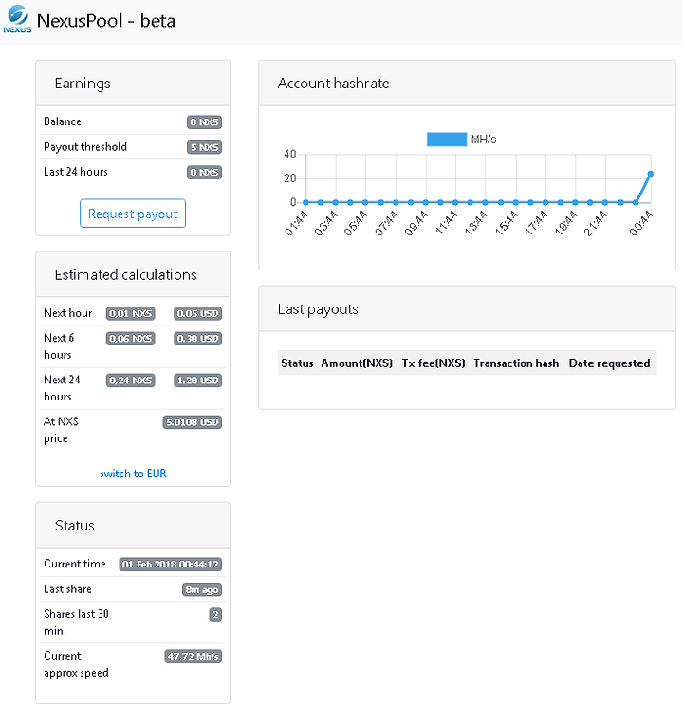Click the Current approx speed label
The width and height of the screenshot is (683, 707).
coord(76,664)
